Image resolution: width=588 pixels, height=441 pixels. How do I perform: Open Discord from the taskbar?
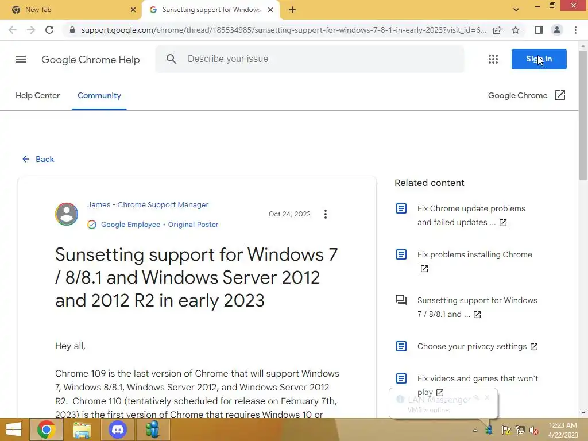(x=117, y=430)
